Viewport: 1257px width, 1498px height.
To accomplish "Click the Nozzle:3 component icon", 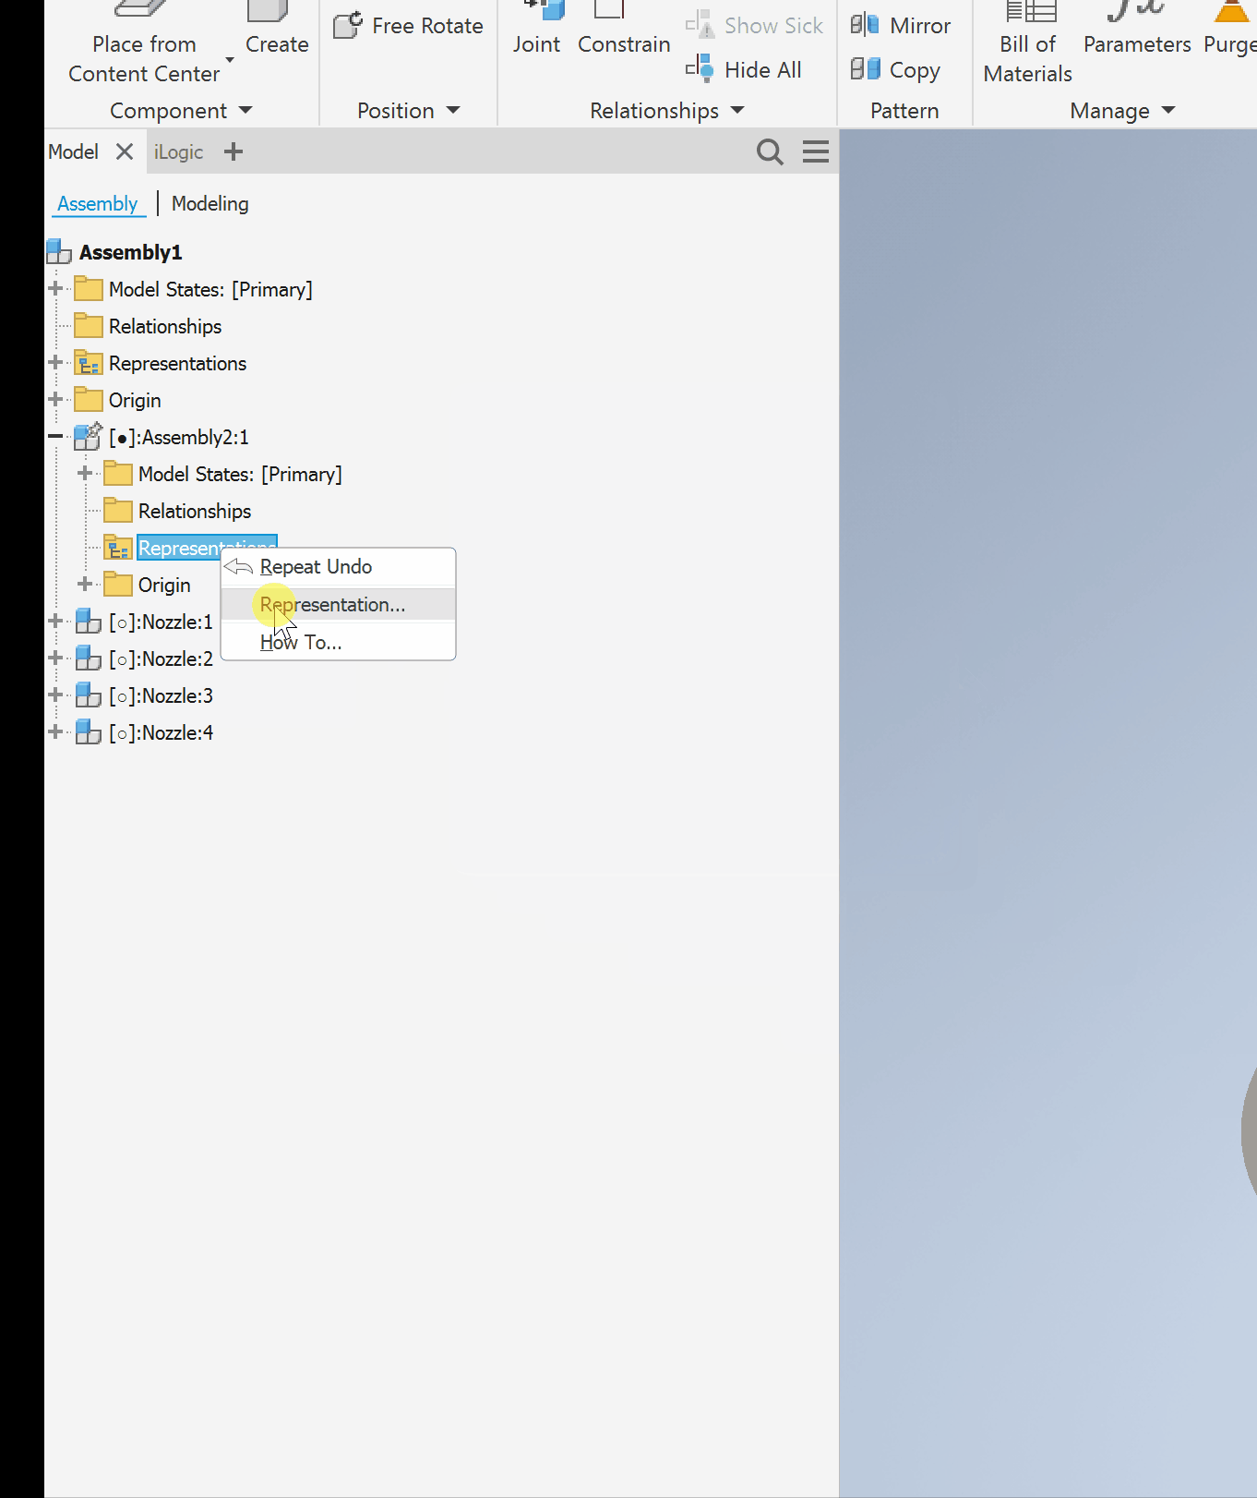I will pos(89,695).
